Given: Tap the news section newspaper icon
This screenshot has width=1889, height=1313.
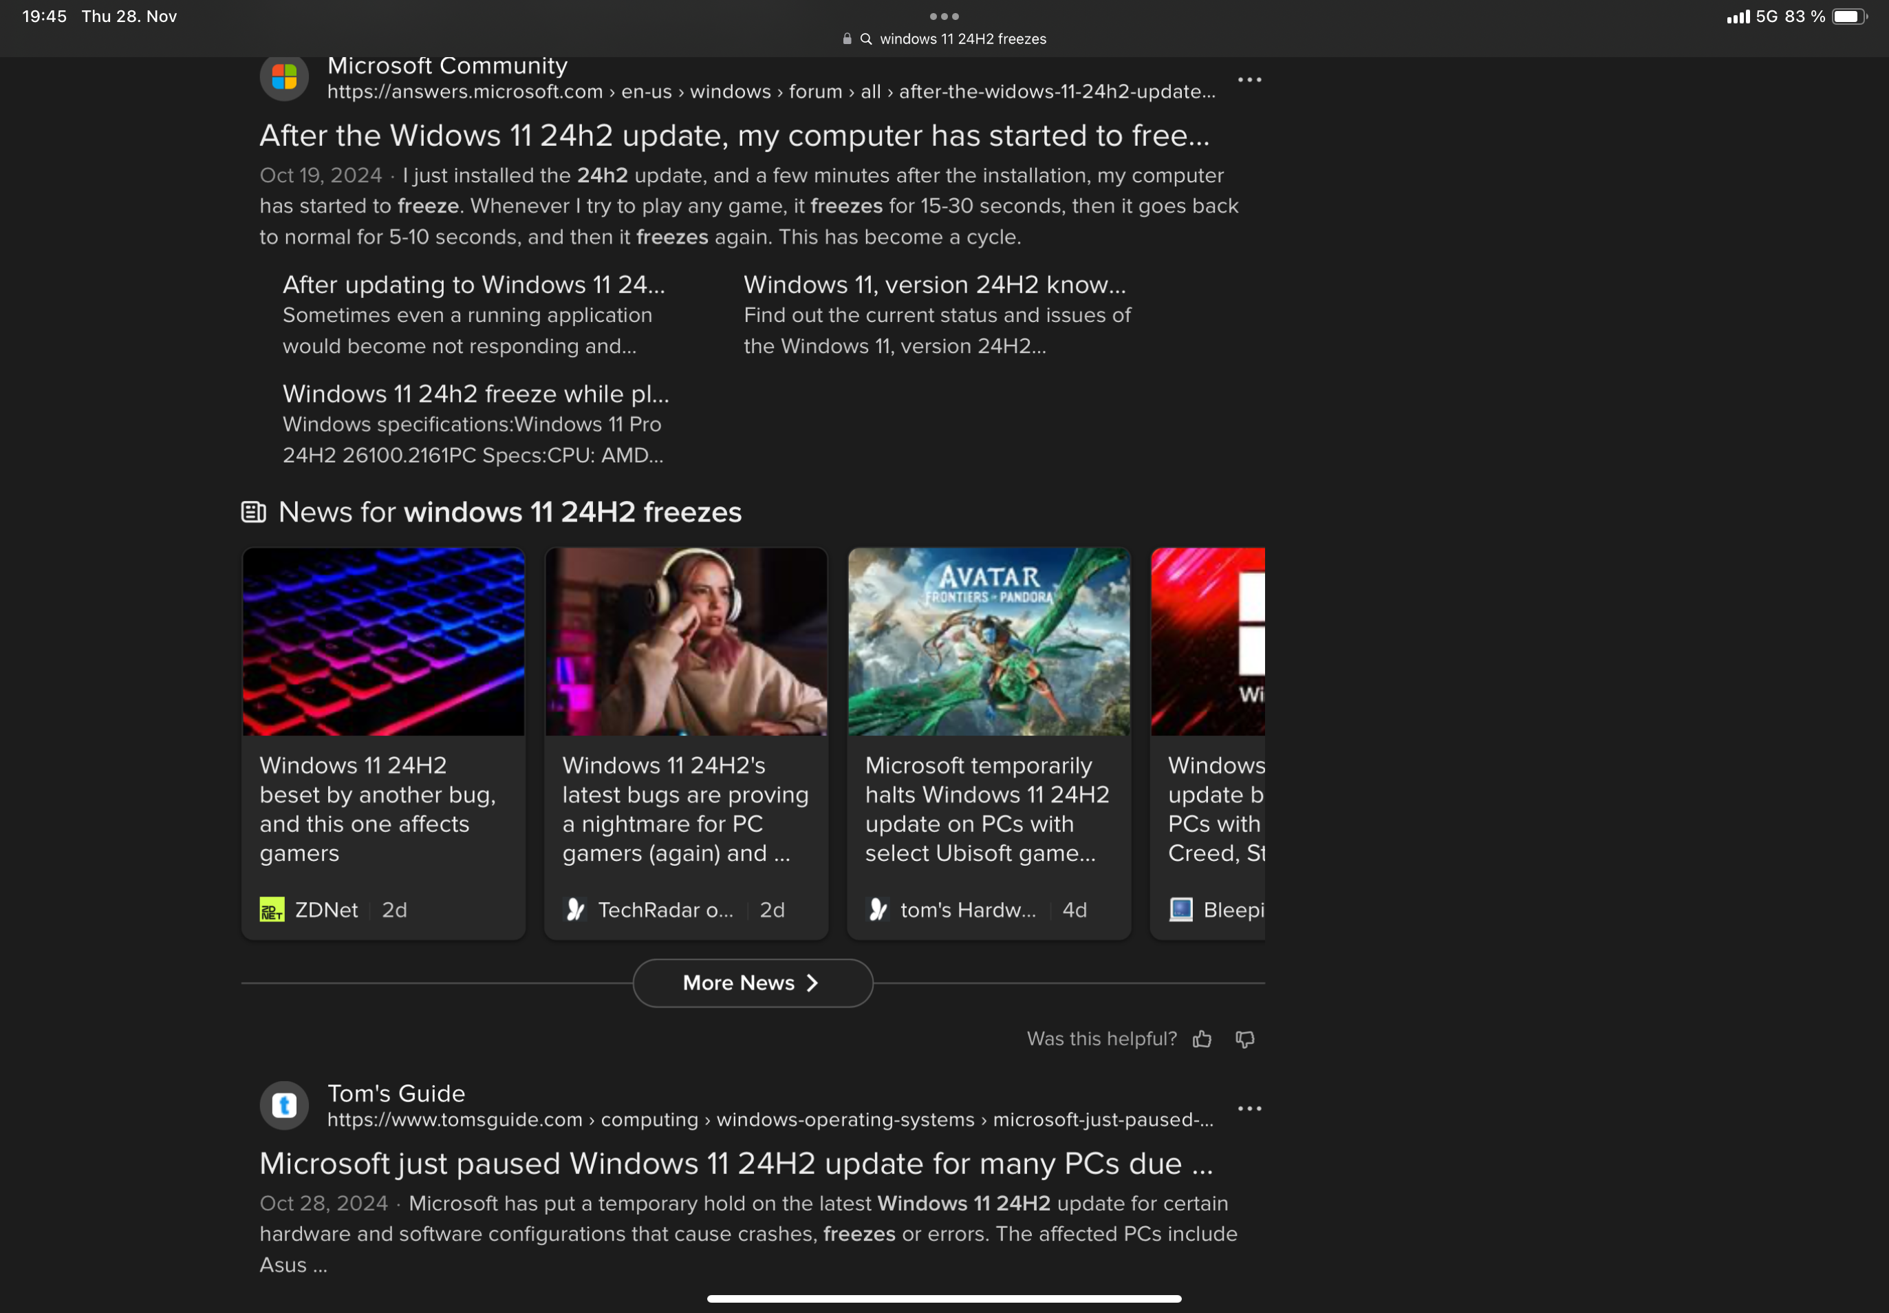Looking at the screenshot, I should tap(253, 512).
